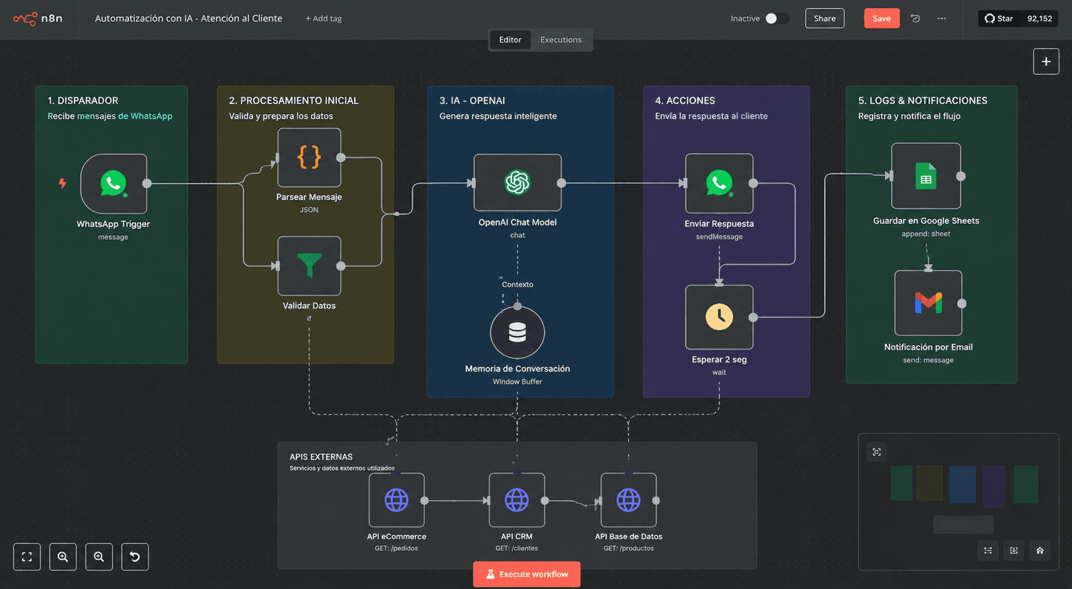The height and width of the screenshot is (589, 1072).
Task: Open the Guardar en Google Sheets node
Action: (x=926, y=176)
